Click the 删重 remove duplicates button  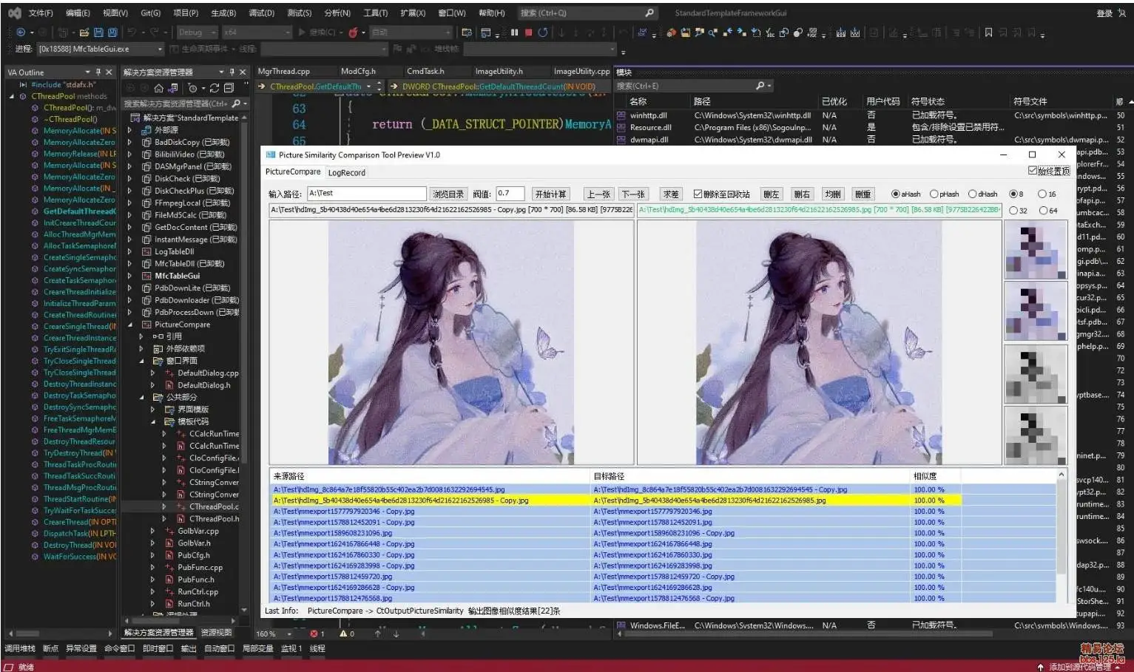pyautogui.click(x=863, y=194)
